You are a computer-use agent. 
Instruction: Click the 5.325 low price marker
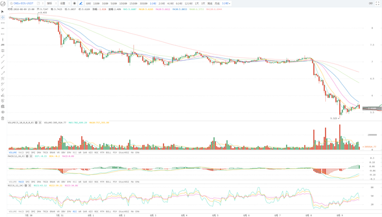333,119
